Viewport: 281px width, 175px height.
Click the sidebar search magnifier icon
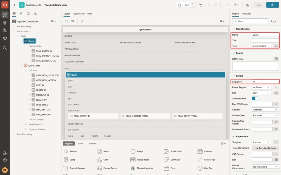[5, 48]
